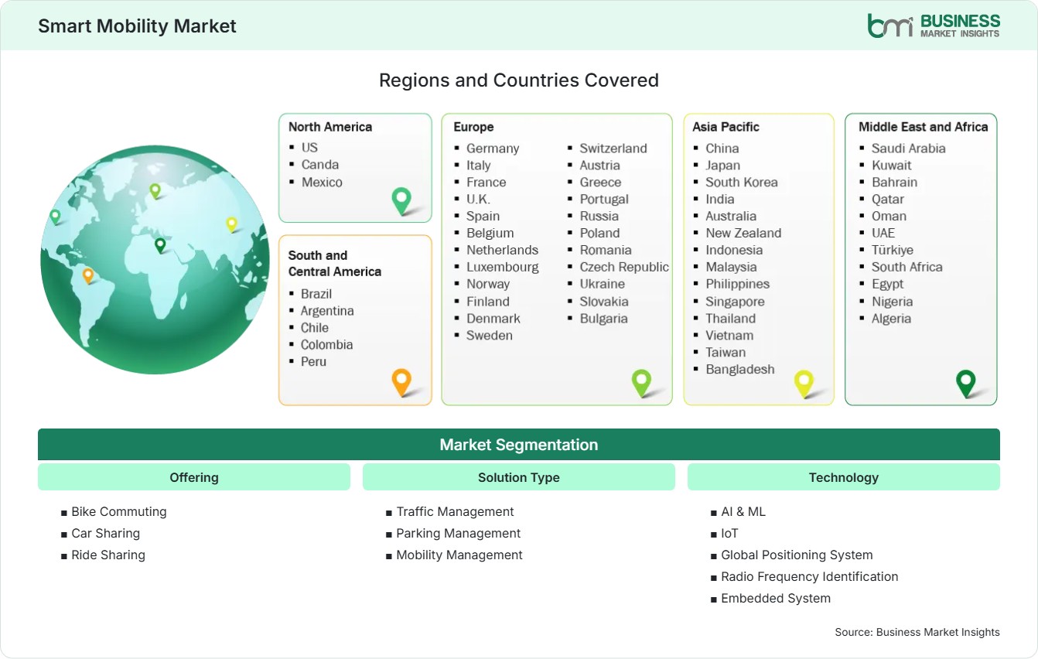Click US in North America list
Screen dimensions: 1038x659
pos(309,147)
